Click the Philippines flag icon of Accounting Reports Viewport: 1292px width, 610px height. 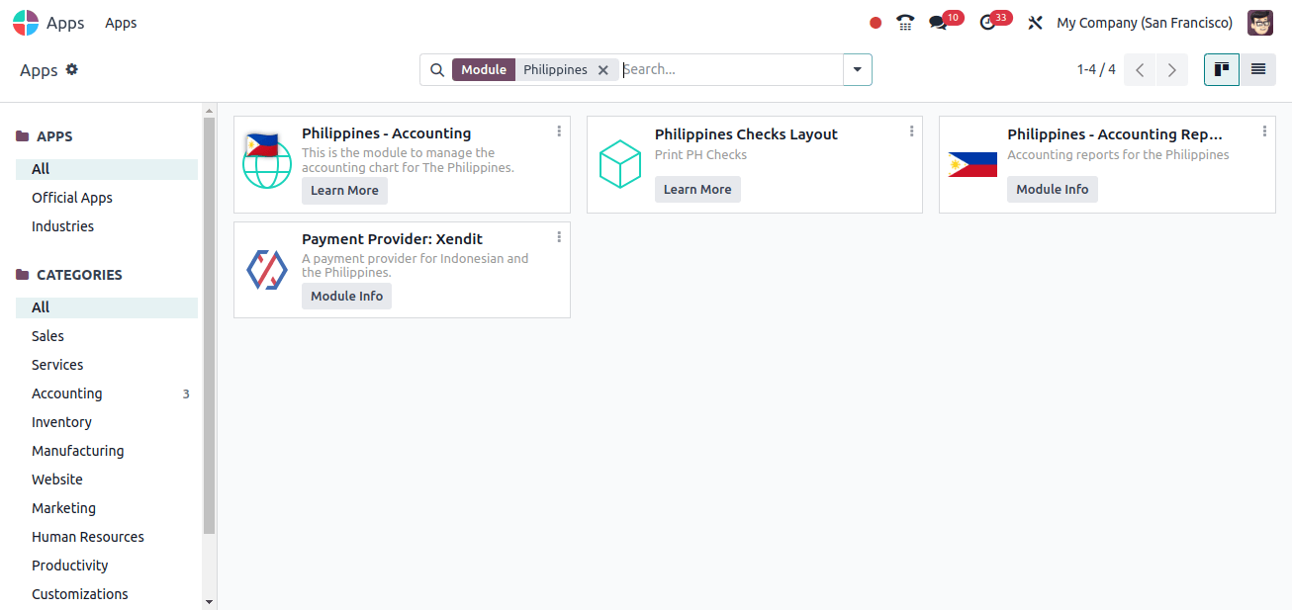(x=972, y=165)
